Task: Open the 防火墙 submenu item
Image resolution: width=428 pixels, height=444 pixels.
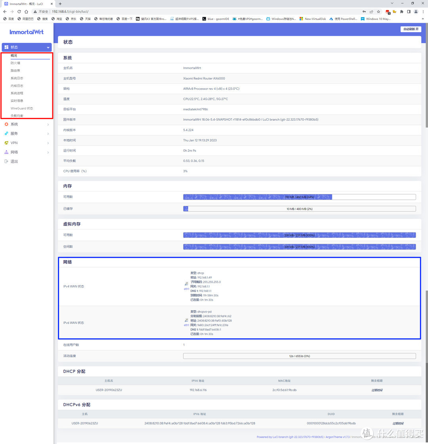Action: [x=15, y=63]
